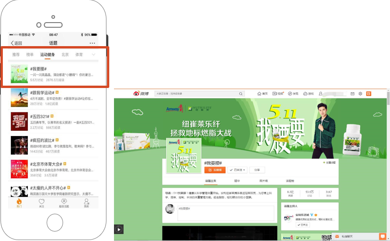This screenshot has height=241, width=390.
Task: Click the user avatar beside the post box
Action: coord(170,209)
